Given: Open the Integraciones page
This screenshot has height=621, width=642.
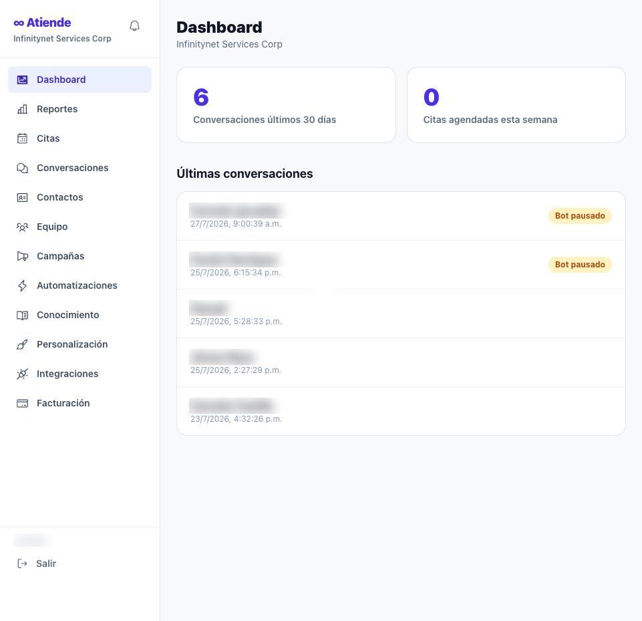Looking at the screenshot, I should coord(80,374).
